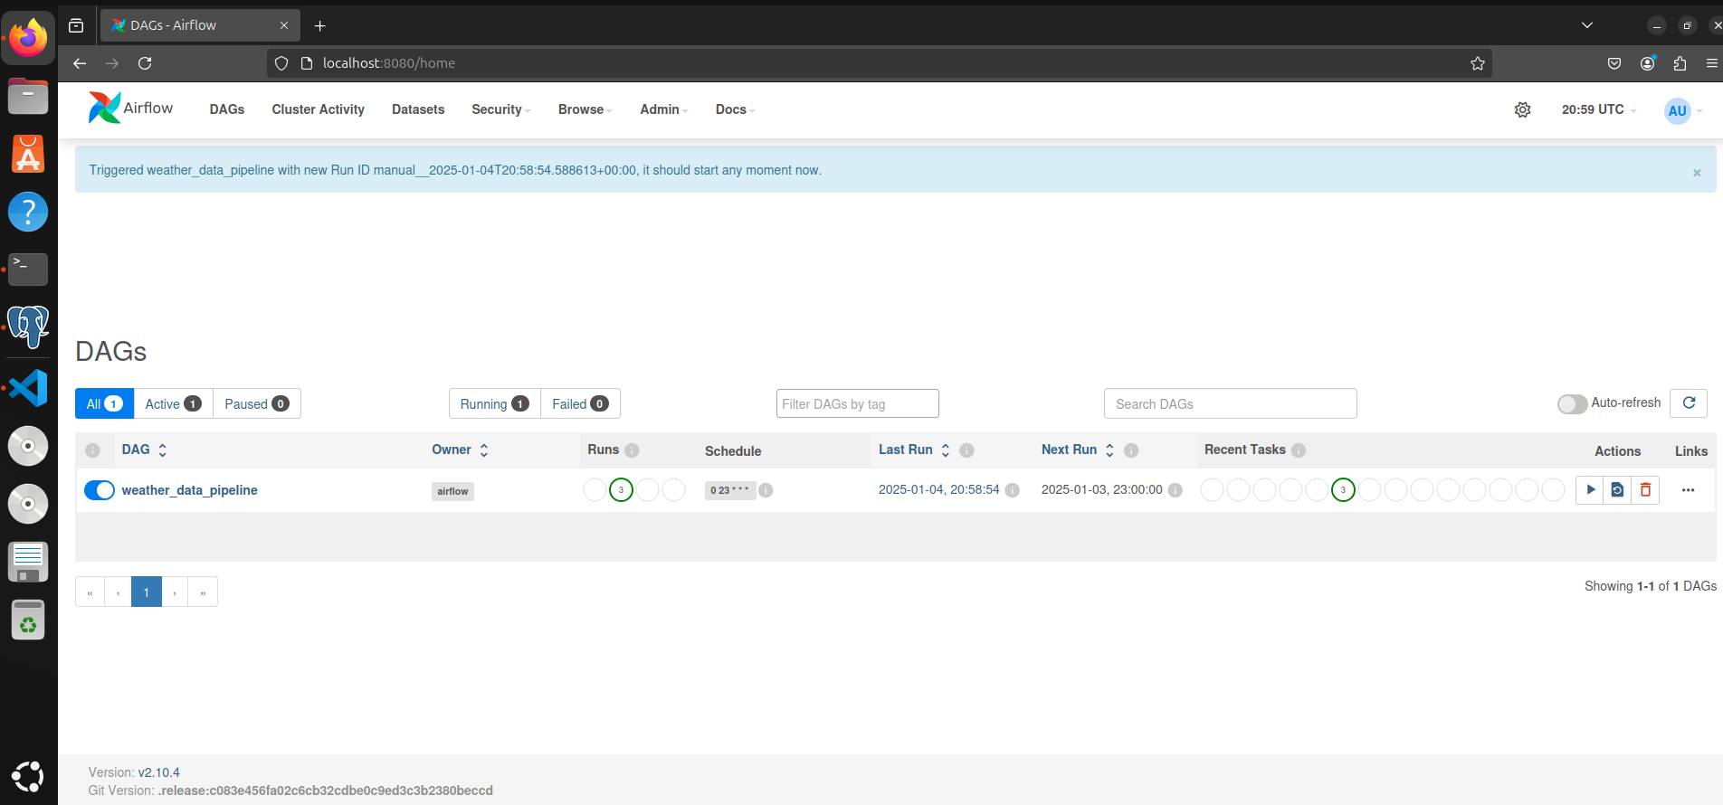Open the Security dropdown menu
This screenshot has width=1723, height=805.
click(500, 109)
